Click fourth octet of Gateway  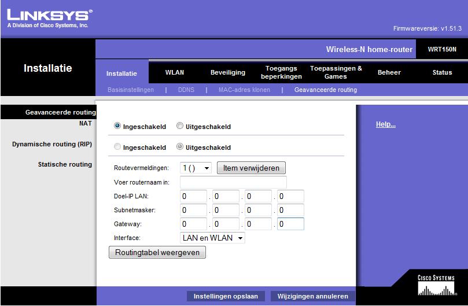[x=290, y=224]
